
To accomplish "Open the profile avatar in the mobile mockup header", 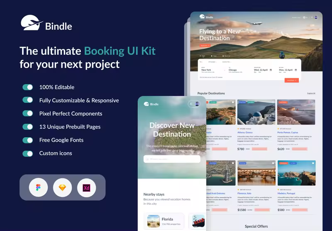I will (x=197, y=104).
